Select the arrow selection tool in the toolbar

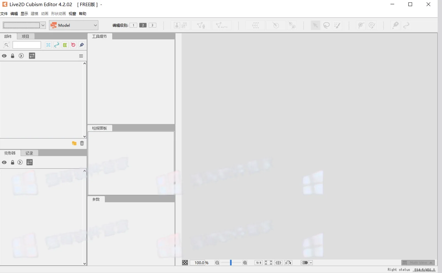click(x=315, y=25)
